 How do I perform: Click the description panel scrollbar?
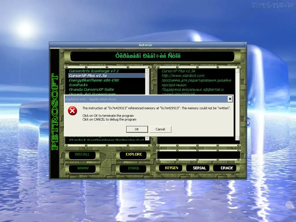point(238,104)
